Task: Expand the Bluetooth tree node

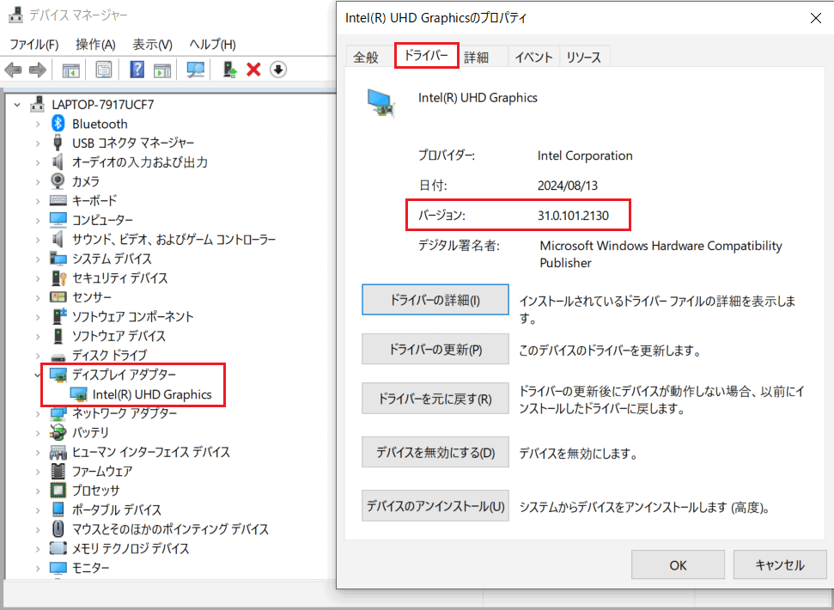Action: [x=38, y=124]
